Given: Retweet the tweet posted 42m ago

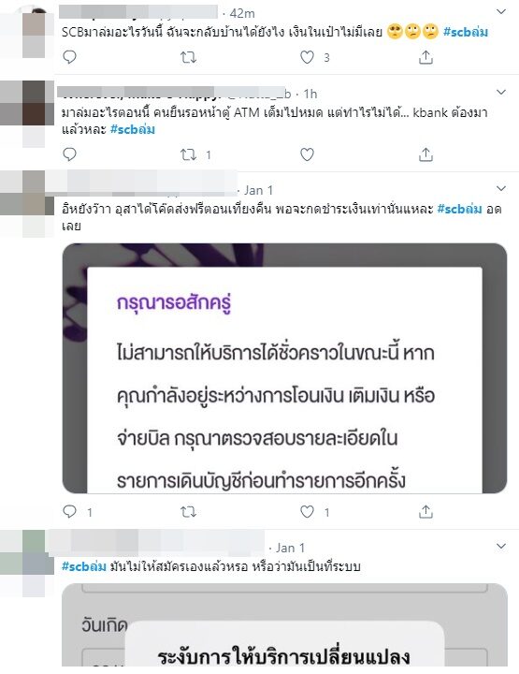Looking at the screenshot, I should 188,57.
